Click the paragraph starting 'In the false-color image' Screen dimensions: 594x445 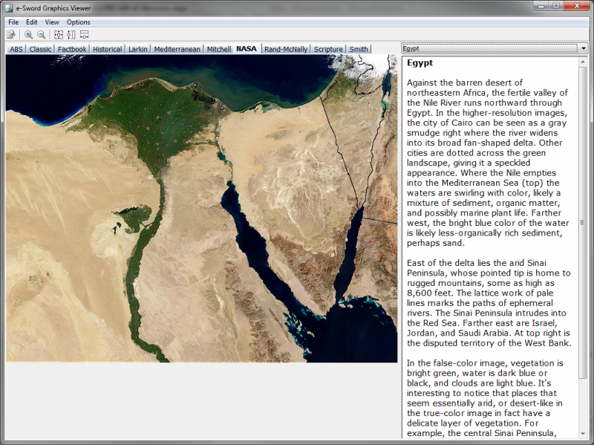pos(485,398)
